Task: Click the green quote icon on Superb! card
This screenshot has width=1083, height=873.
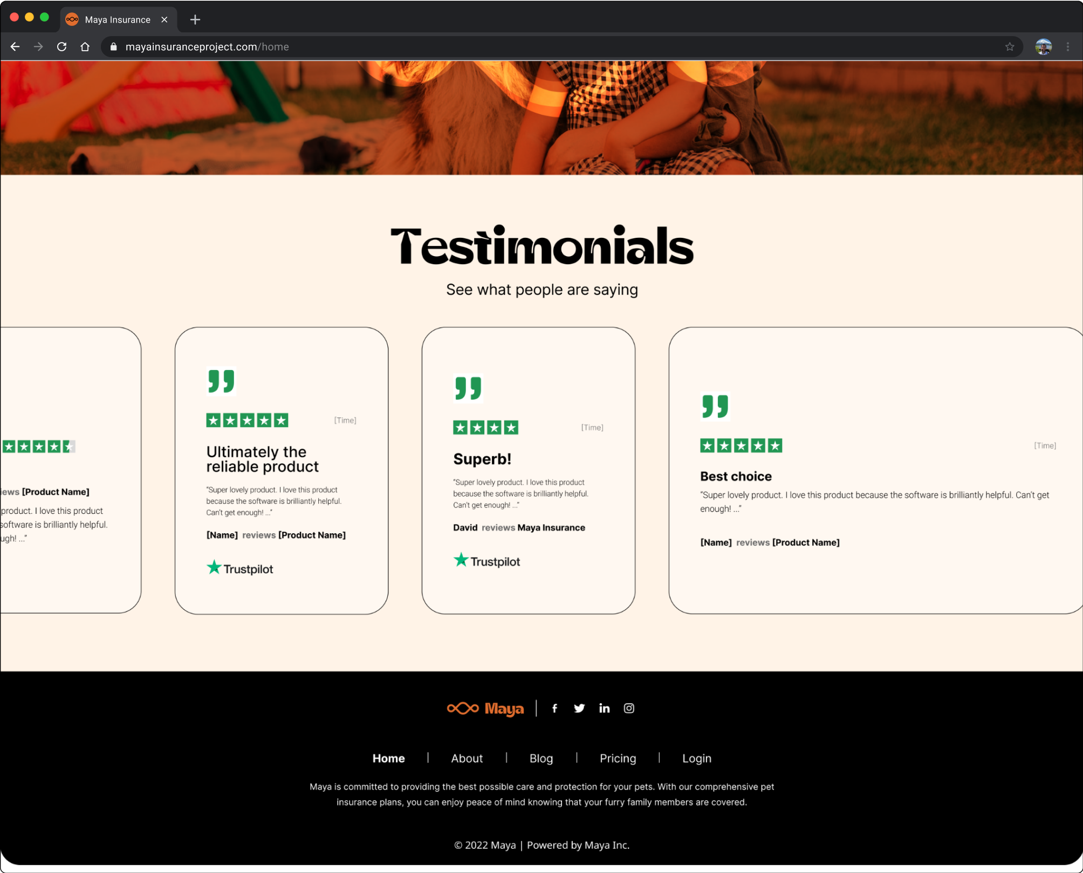Action: [x=468, y=388]
